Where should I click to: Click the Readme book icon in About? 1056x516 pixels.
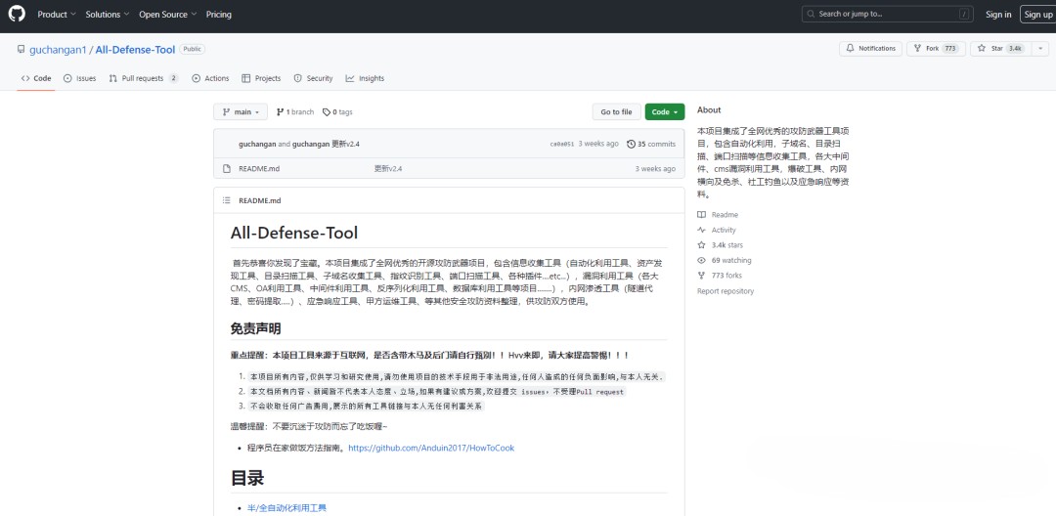pos(701,214)
